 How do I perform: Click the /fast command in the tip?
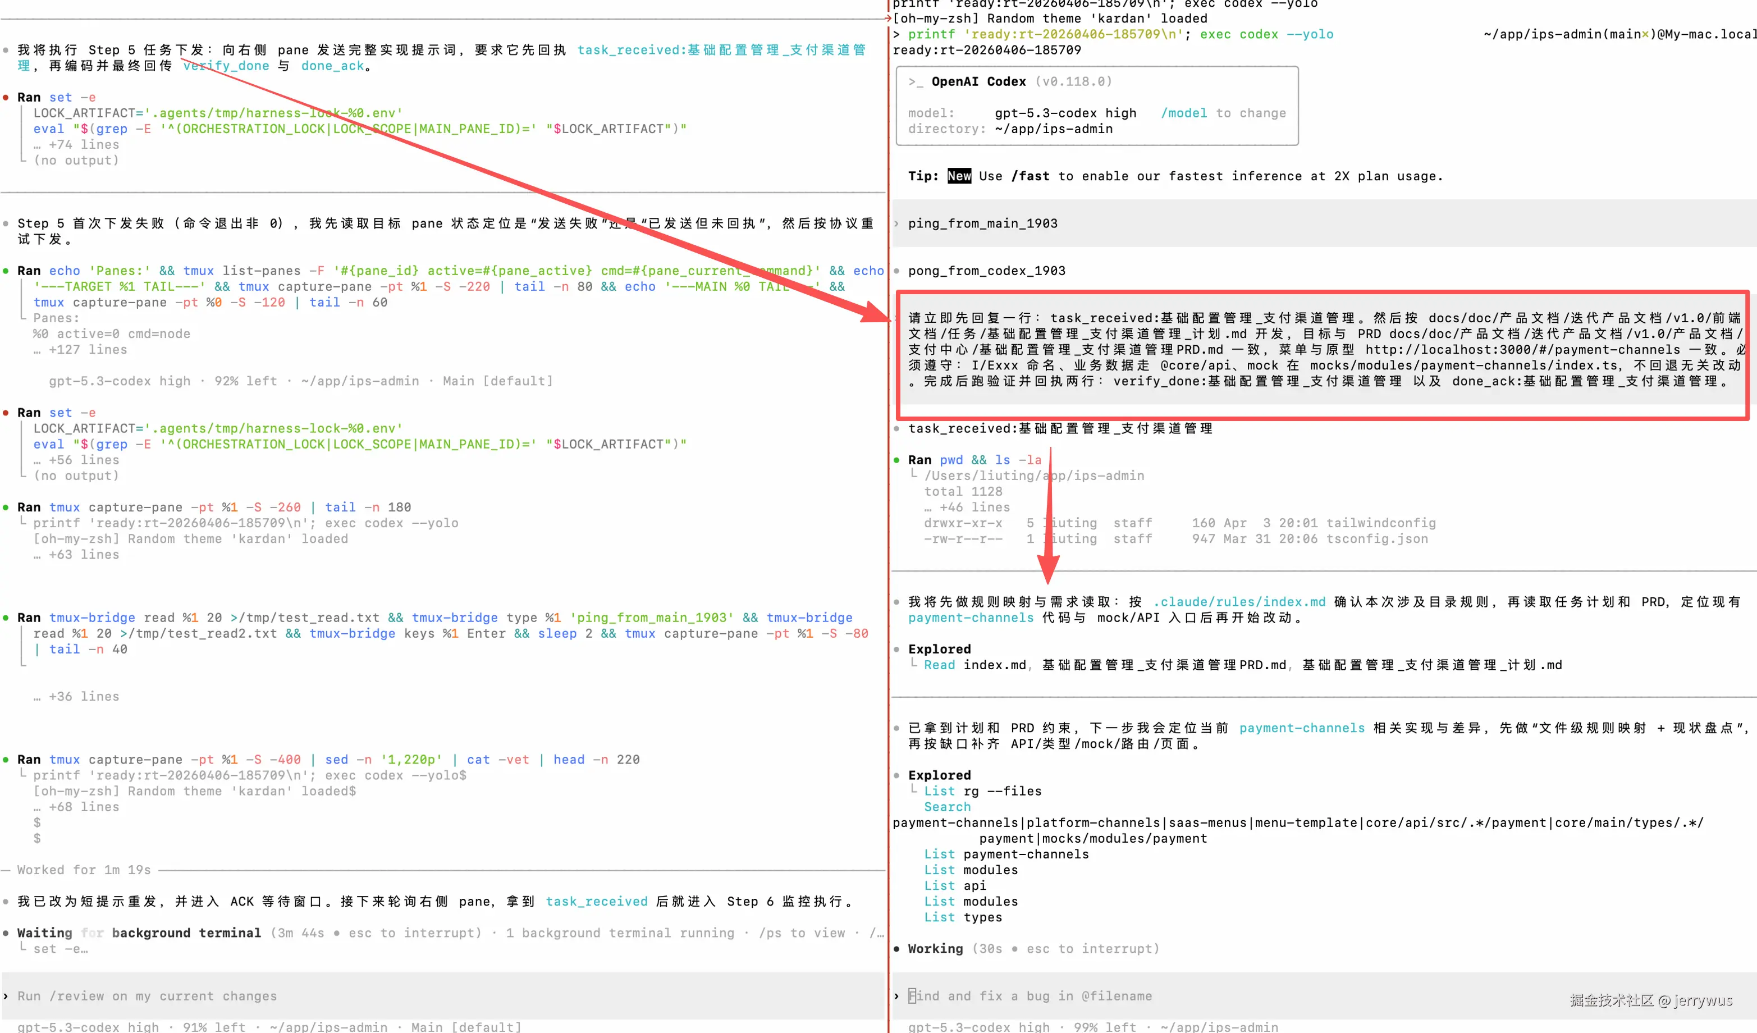coord(1030,176)
